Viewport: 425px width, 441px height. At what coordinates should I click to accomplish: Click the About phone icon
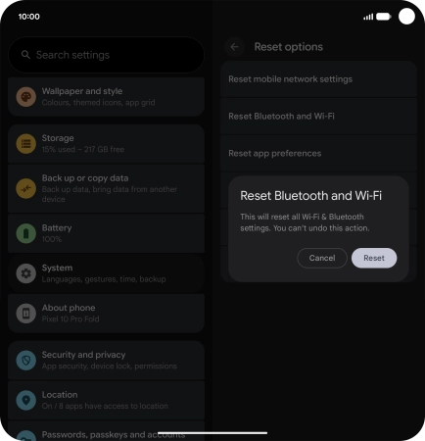26,314
